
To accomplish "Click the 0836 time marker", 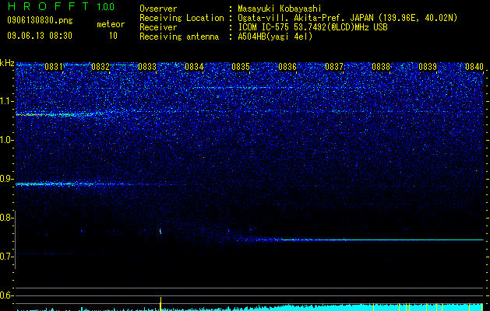I will coord(287,67).
